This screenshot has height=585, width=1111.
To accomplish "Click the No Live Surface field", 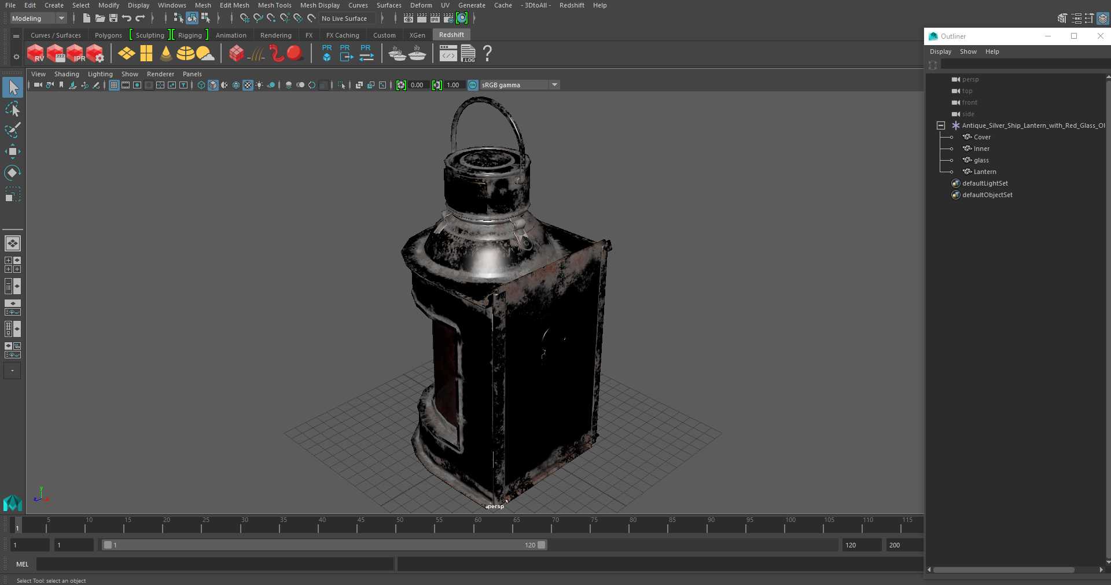I will (x=348, y=18).
